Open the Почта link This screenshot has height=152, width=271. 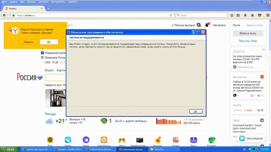236,25
